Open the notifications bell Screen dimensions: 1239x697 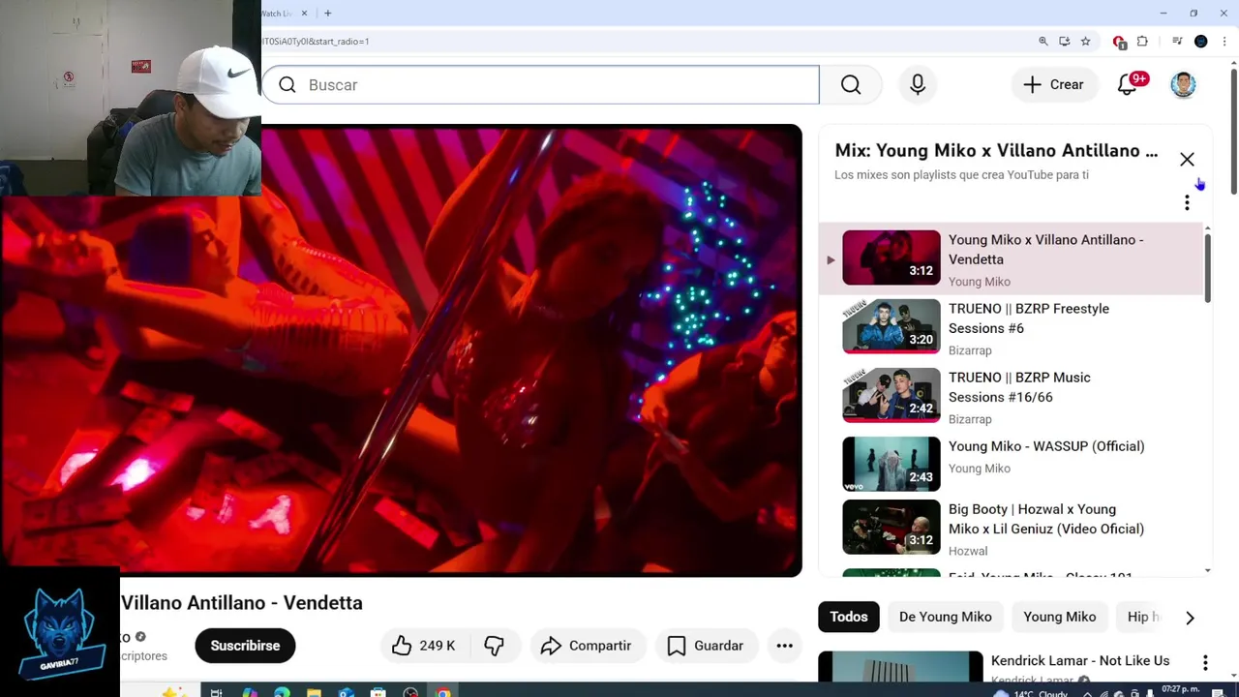pyautogui.click(x=1128, y=84)
